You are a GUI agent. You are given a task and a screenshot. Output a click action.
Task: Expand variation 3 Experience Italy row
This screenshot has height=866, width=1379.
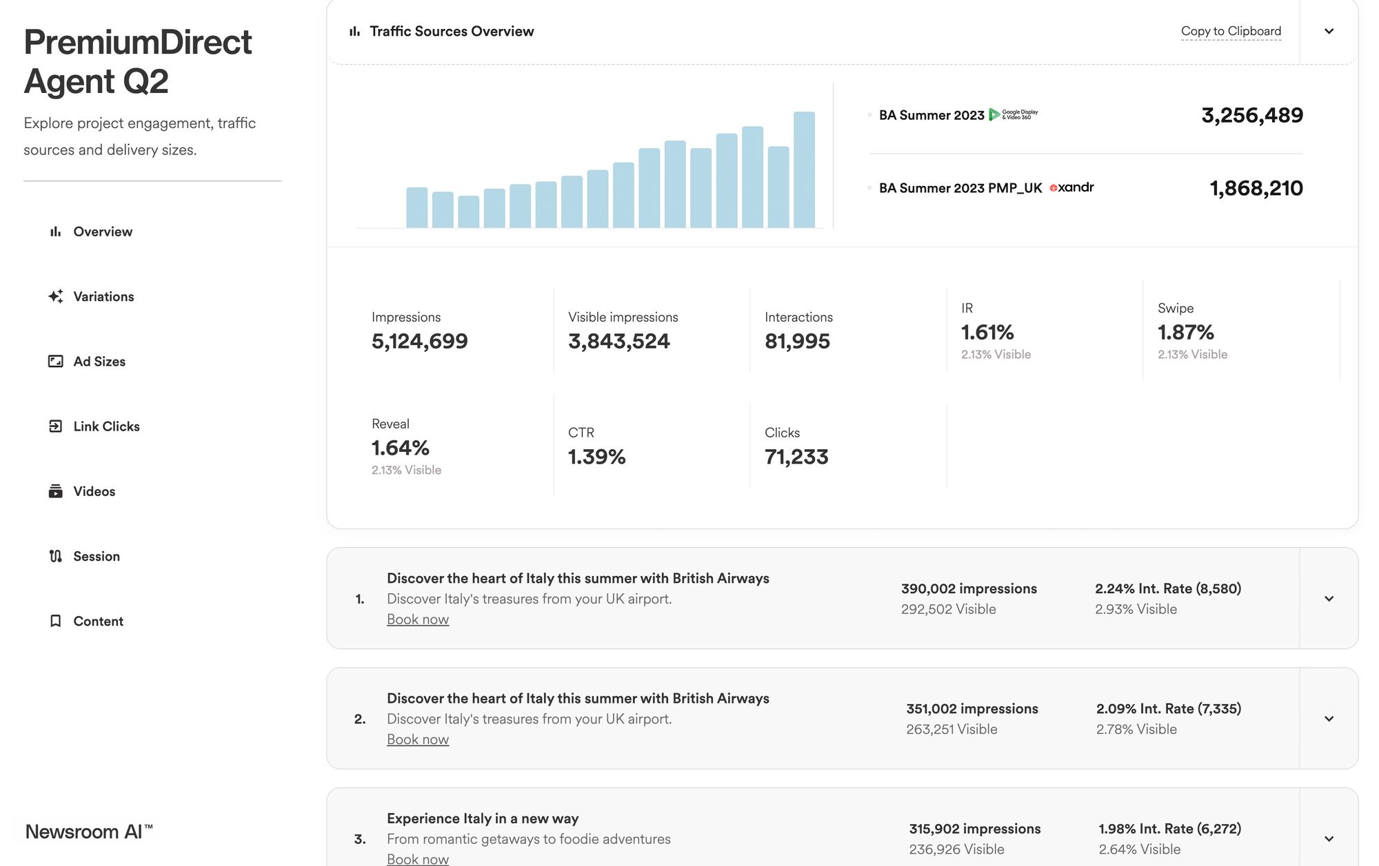1329,838
